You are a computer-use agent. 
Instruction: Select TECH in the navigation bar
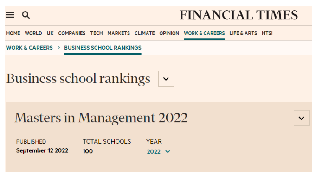click(x=97, y=33)
